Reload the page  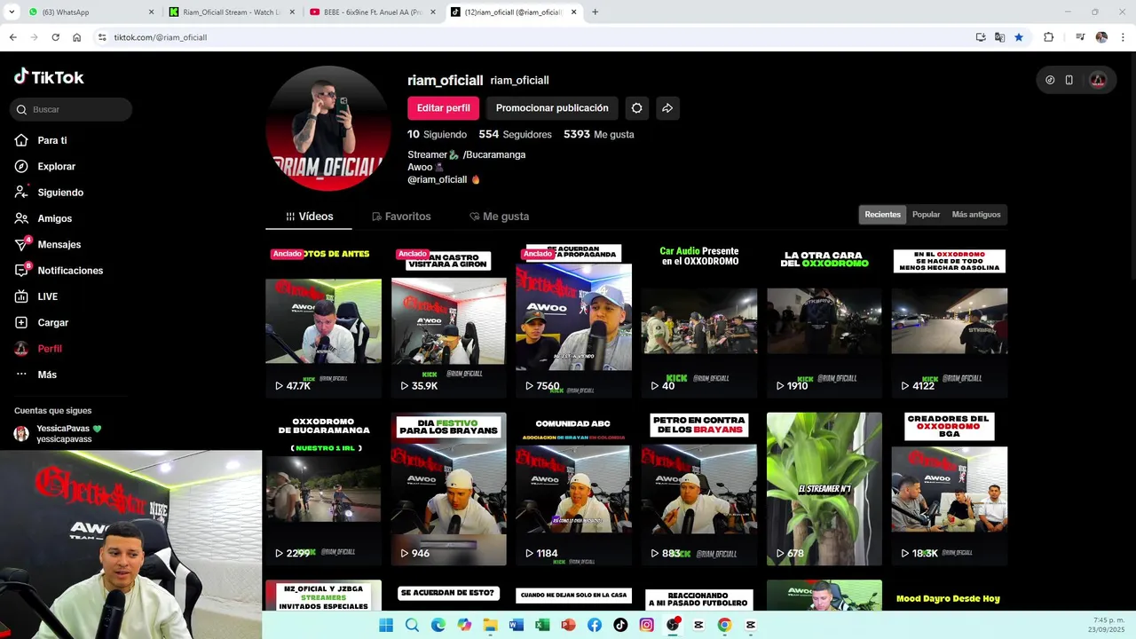point(55,37)
